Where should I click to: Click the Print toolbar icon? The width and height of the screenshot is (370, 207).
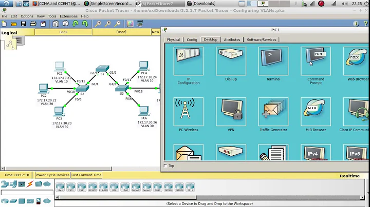tap(33, 24)
